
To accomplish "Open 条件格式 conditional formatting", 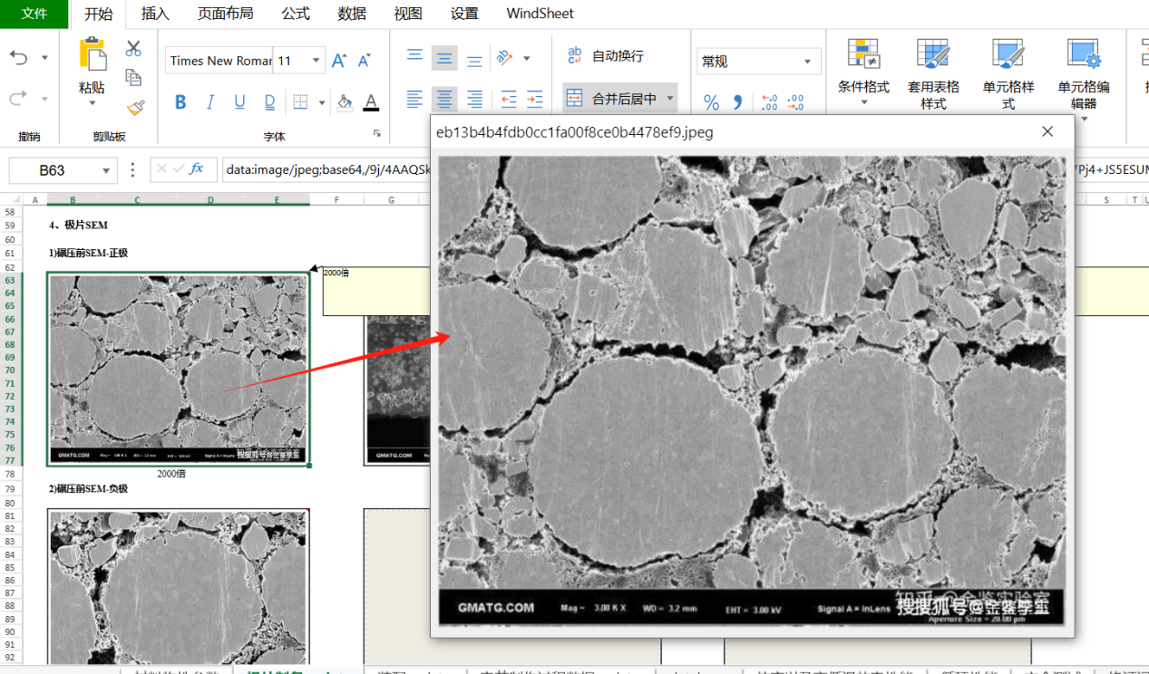I will click(863, 70).
